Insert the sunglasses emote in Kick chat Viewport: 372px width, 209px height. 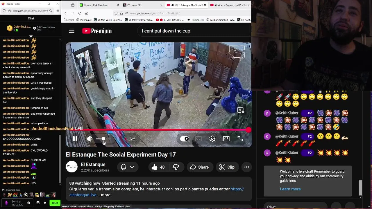(x=37, y=195)
